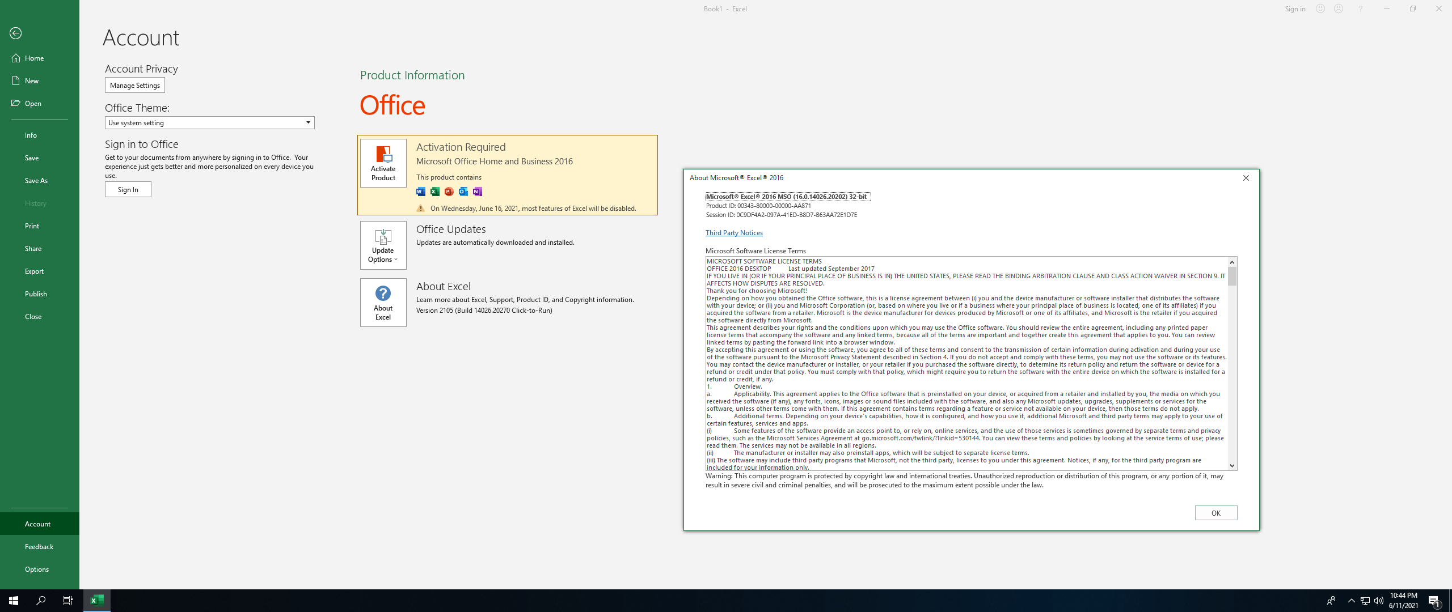Open the Windows Start menu
This screenshot has width=1452, height=612.
tap(14, 601)
